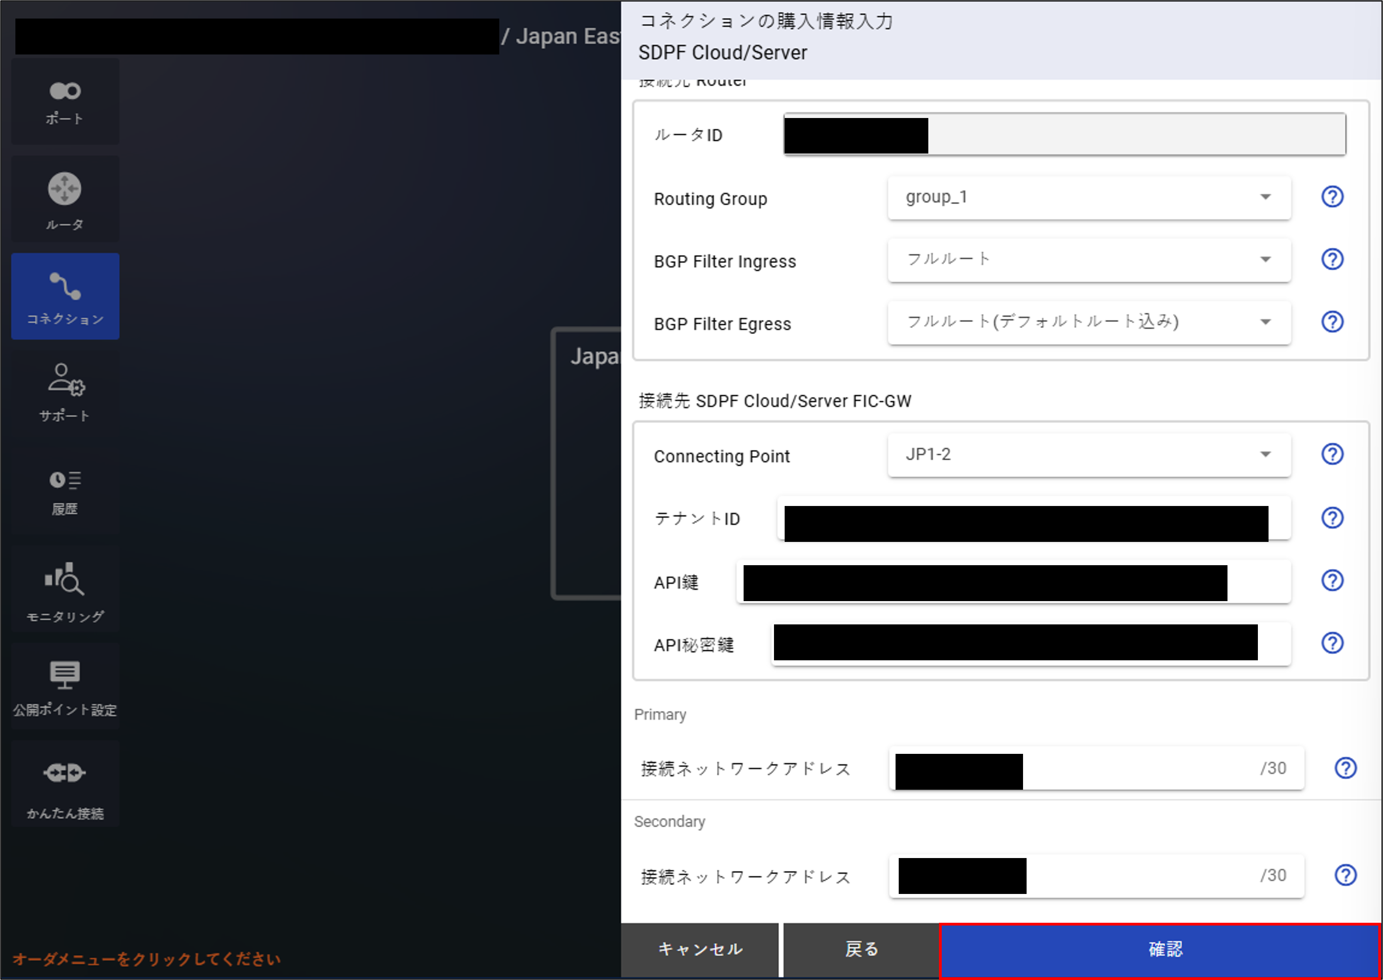Click help icon beside Routing Group
This screenshot has width=1383, height=980.
1332,197
